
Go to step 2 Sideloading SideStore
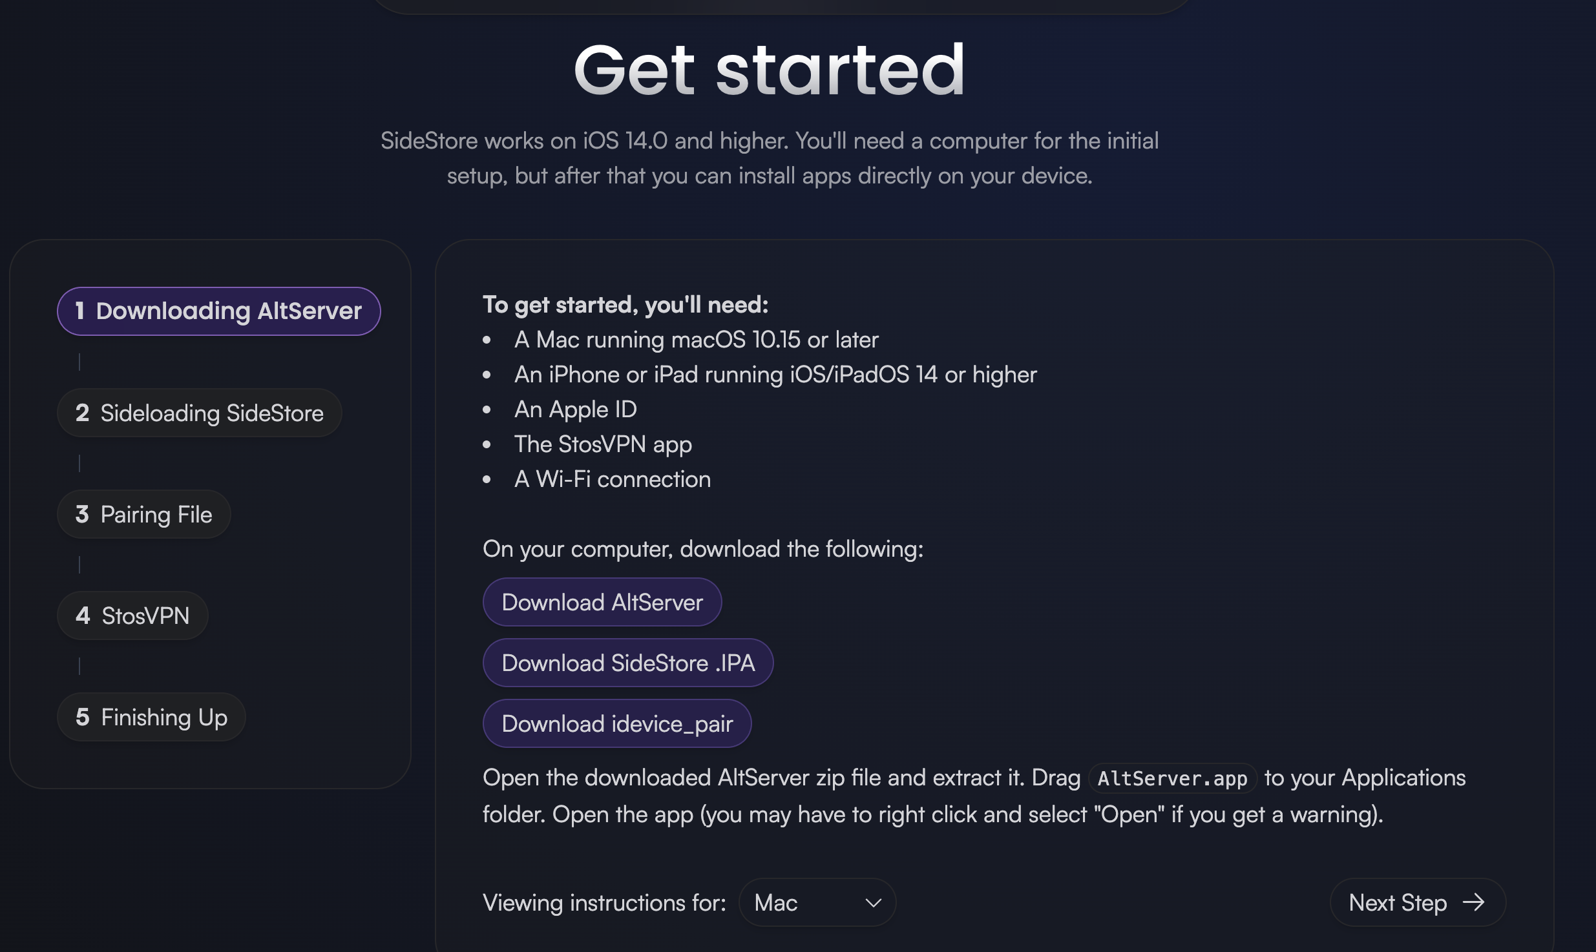(x=200, y=413)
